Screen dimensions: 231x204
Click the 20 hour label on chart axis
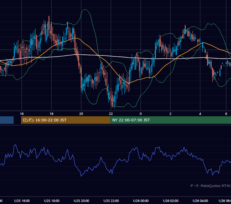[81, 114]
